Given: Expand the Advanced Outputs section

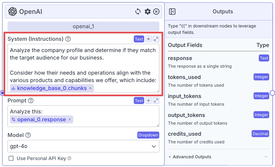Looking at the screenshot, I should 218,157.
